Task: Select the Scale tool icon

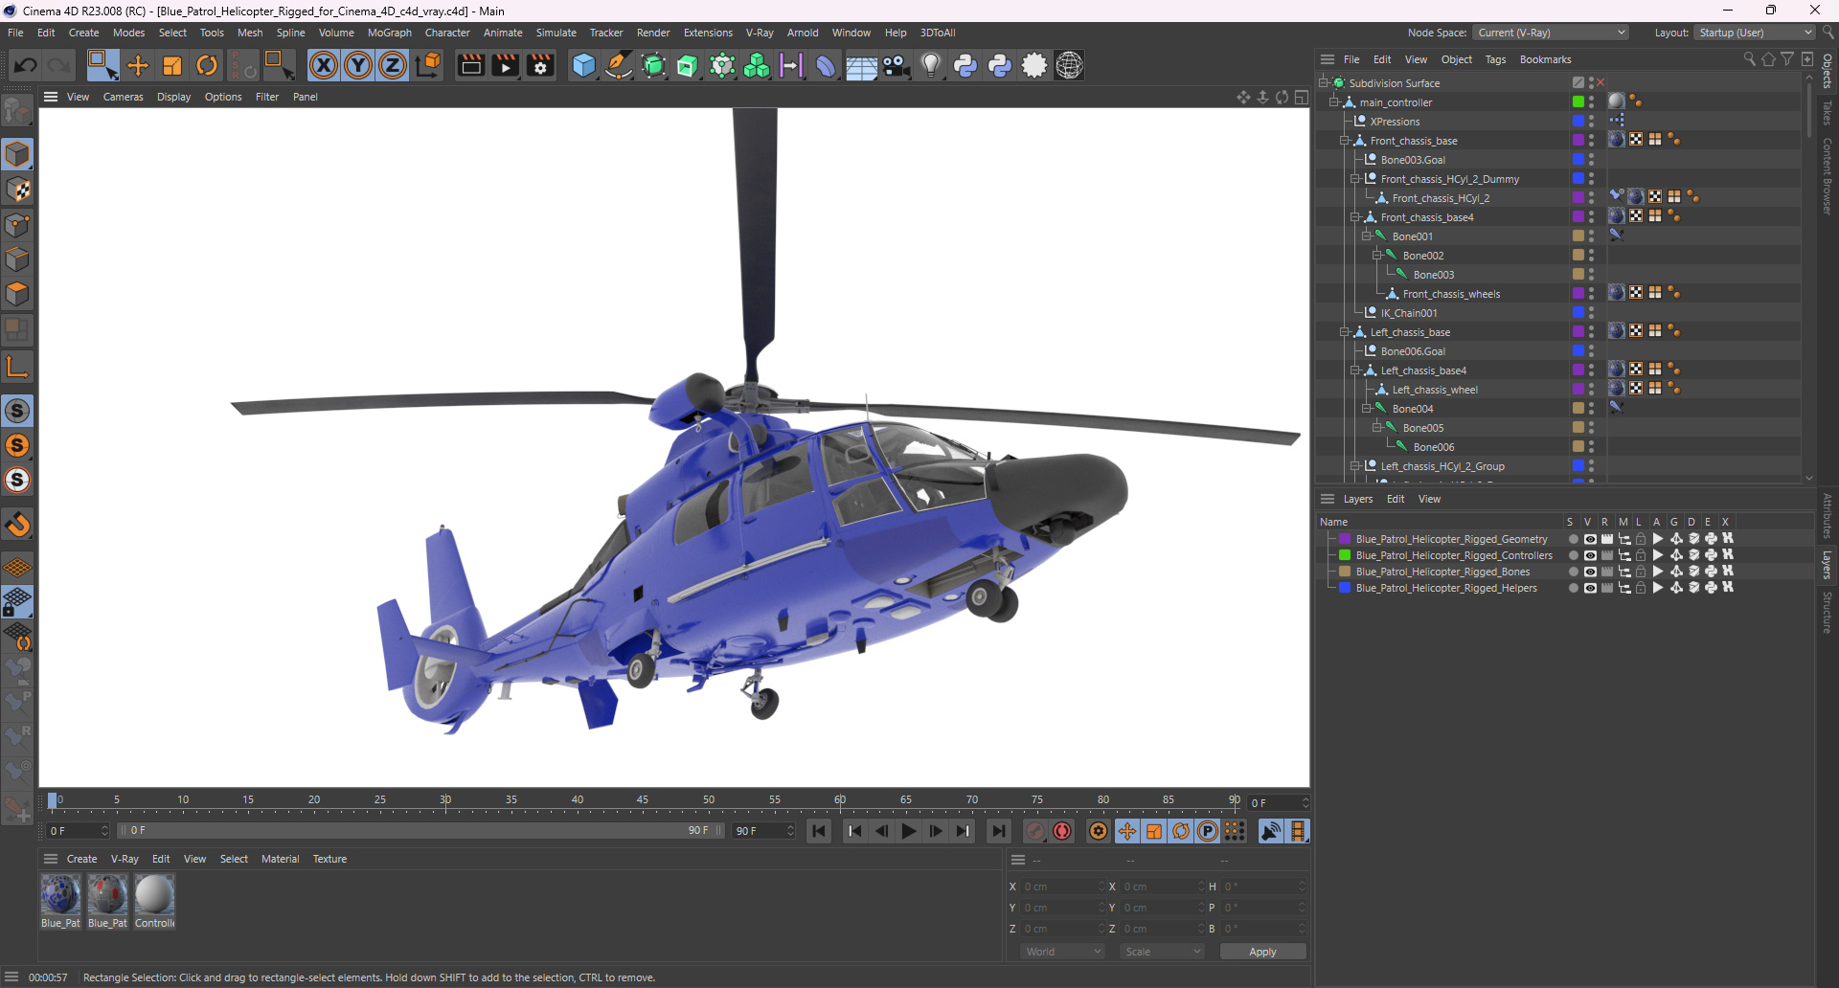Action: click(x=172, y=65)
